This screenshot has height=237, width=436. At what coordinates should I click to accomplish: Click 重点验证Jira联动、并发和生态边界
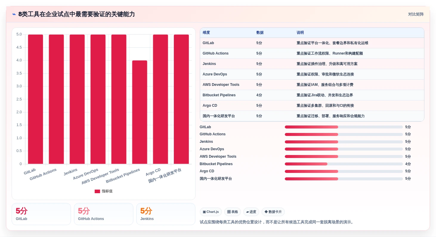pos(324,95)
